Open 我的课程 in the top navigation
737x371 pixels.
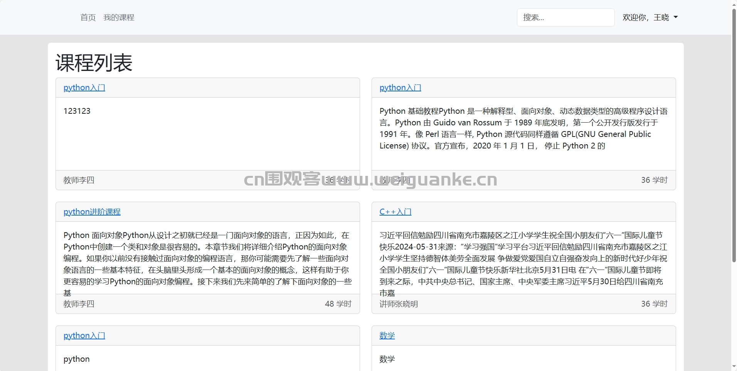(x=119, y=17)
